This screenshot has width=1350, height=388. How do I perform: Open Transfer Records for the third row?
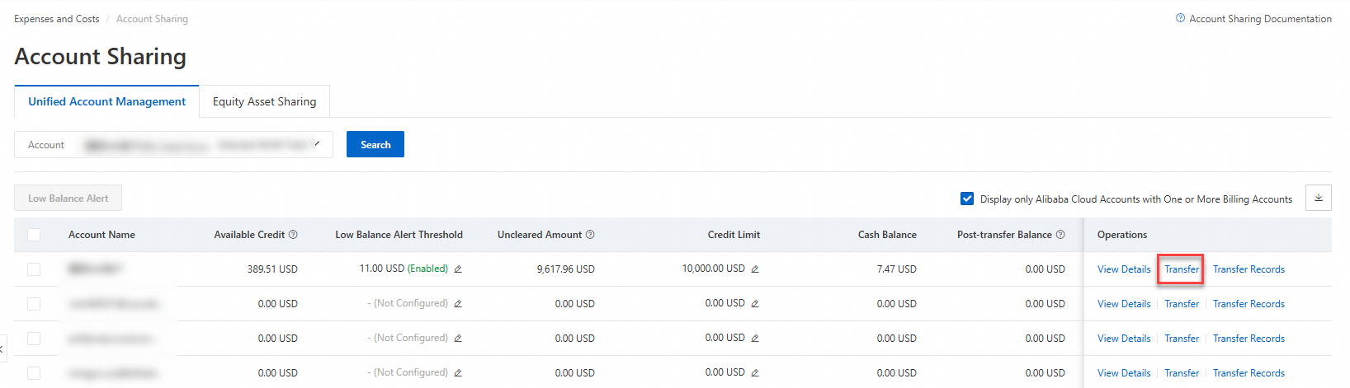1249,339
